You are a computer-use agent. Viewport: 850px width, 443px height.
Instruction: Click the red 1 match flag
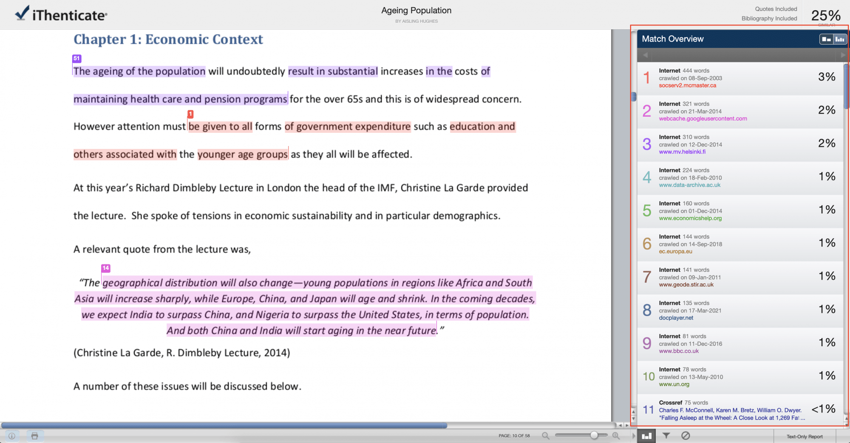[190, 114]
